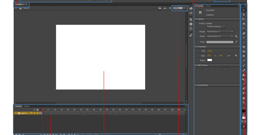Click Edit Symbols icon above the stage
Image resolution: width=258 pixels, height=135 pixels.
coord(165,8)
